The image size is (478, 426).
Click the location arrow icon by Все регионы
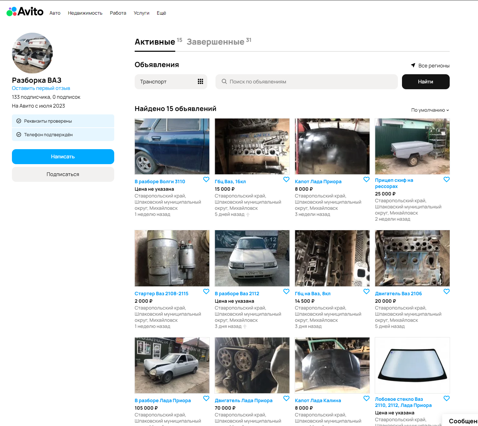pos(413,65)
